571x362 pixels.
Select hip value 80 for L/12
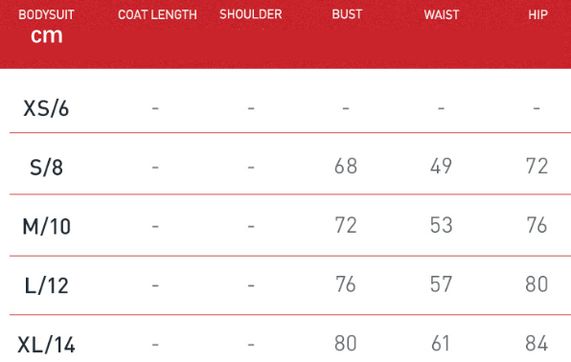[x=537, y=284]
